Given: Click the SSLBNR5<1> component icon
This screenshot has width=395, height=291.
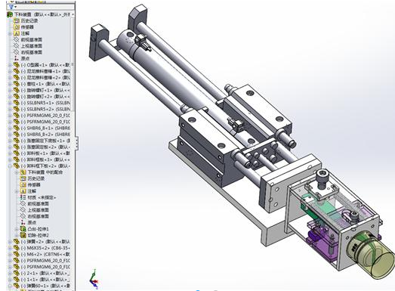Looking at the screenshot, I should 17,103.
